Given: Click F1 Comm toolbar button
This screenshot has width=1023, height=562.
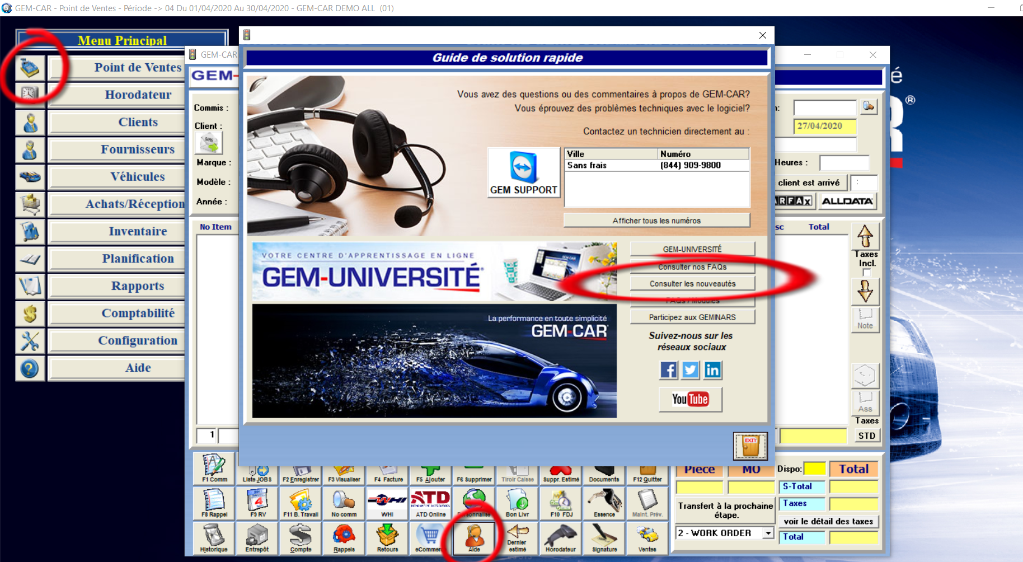Looking at the screenshot, I should pos(214,469).
